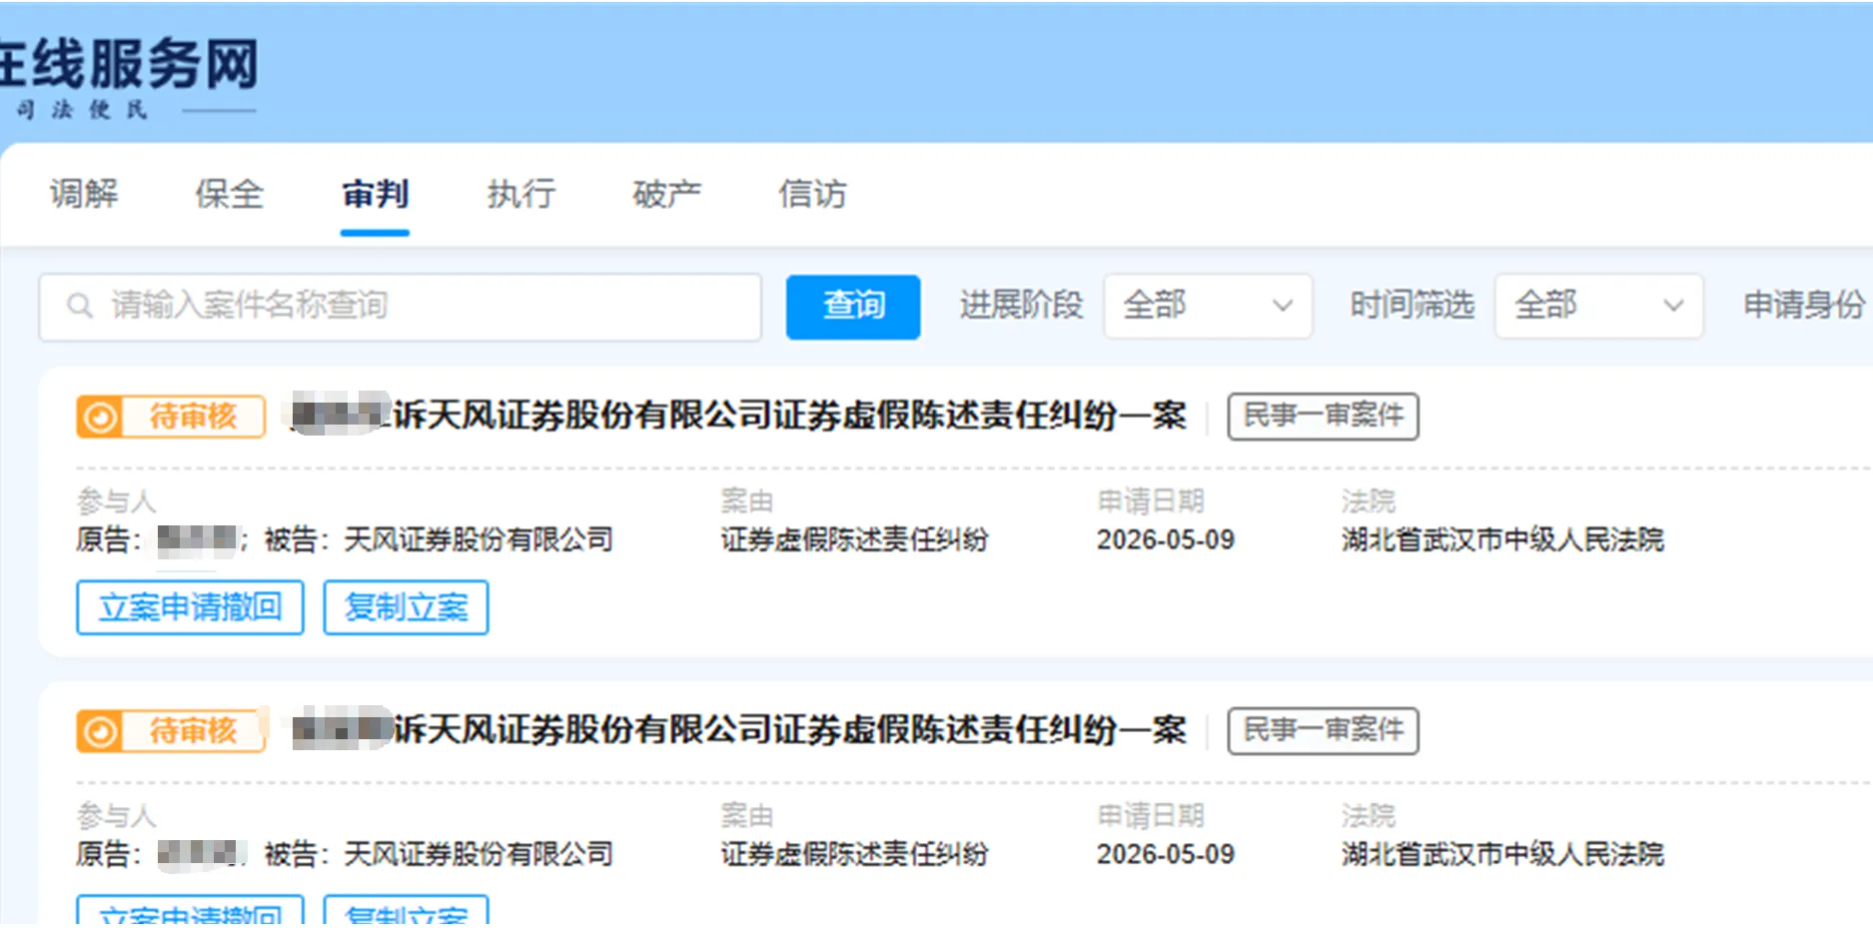Open the 执行 tab
The image size is (1873, 928).
click(x=520, y=193)
